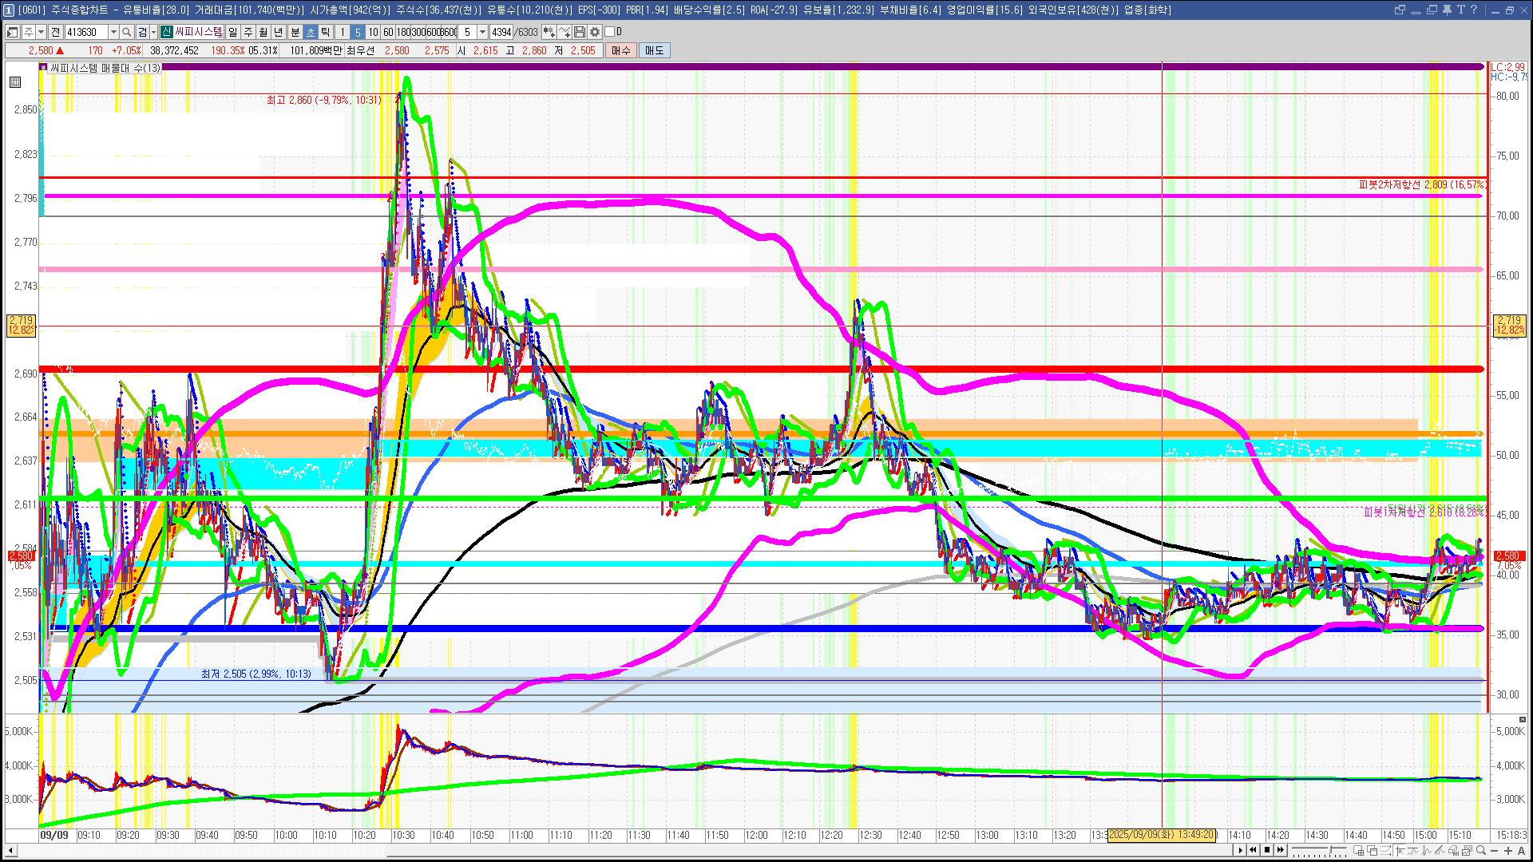This screenshot has height=862, width=1533.
Task: Click the zoom-in plus icon at bottom right
Action: tap(1508, 851)
